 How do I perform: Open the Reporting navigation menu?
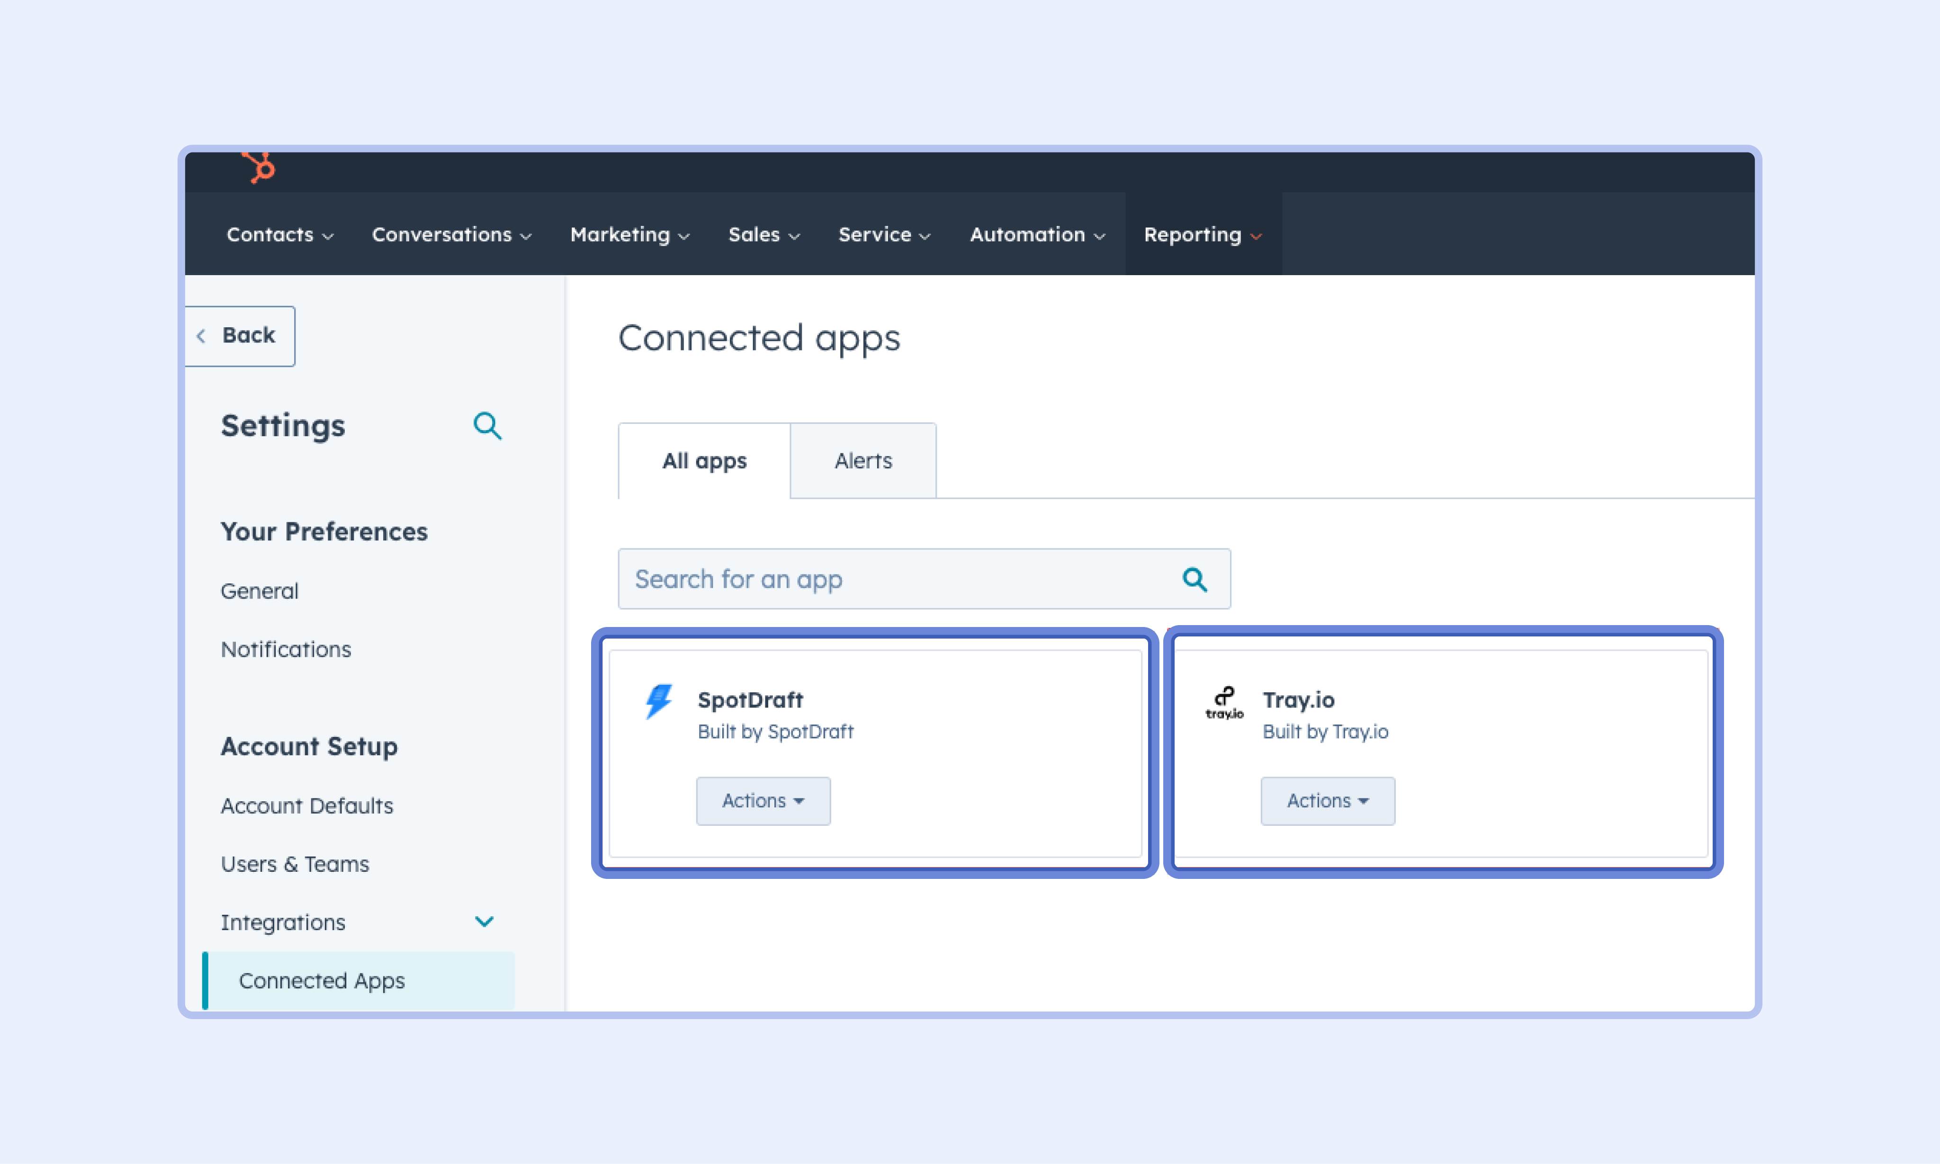click(x=1202, y=234)
